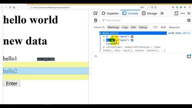192x108 pixels.
Task: Click the 'hello world' heading
Action: pos(31,20)
